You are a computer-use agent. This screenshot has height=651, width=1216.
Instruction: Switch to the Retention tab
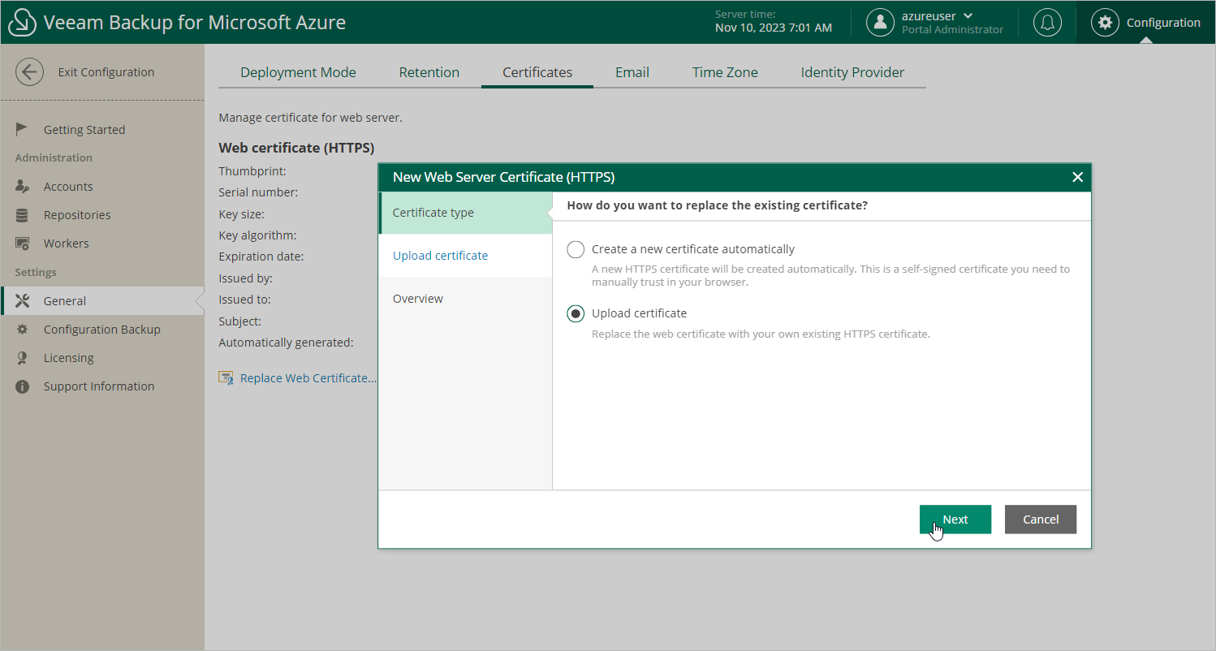click(x=429, y=72)
